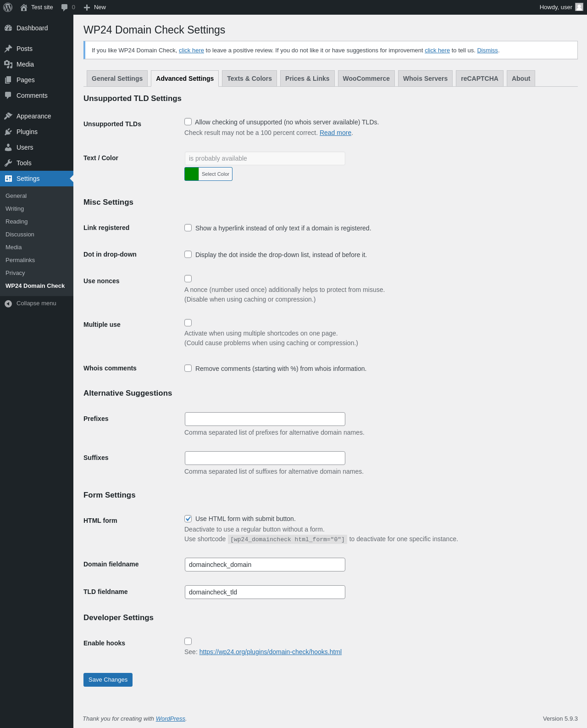Open the Whois Servers tab
The width and height of the screenshot is (587, 728).
click(x=425, y=78)
